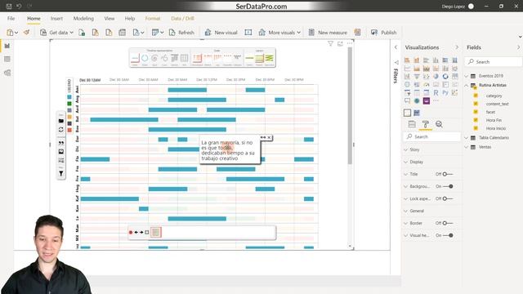Screen dimensions: 523x294
Task: Click the Refresh button
Action: pyautogui.click(x=181, y=33)
